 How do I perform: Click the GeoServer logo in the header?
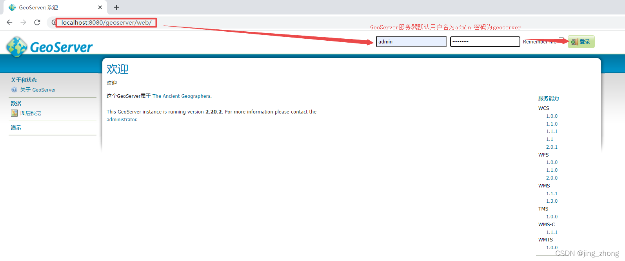(x=49, y=47)
